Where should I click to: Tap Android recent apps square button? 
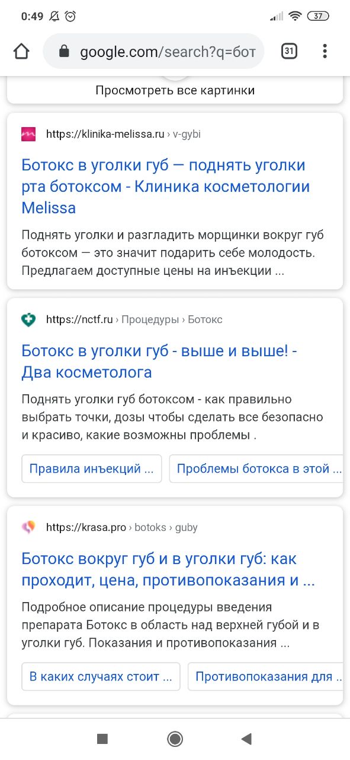pos(102,739)
